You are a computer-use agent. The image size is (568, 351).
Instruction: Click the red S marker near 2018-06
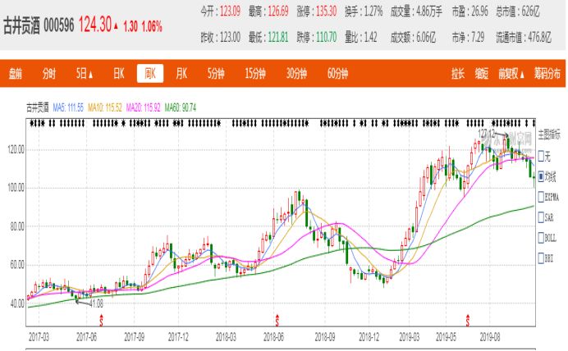coord(277,321)
